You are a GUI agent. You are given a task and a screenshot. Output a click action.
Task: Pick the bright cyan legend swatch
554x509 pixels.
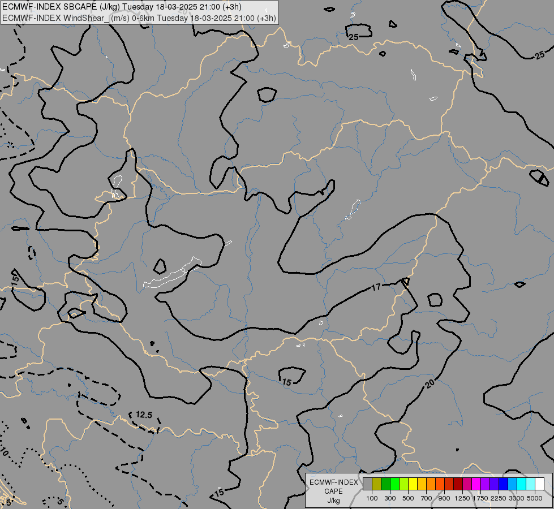[x=522, y=484]
